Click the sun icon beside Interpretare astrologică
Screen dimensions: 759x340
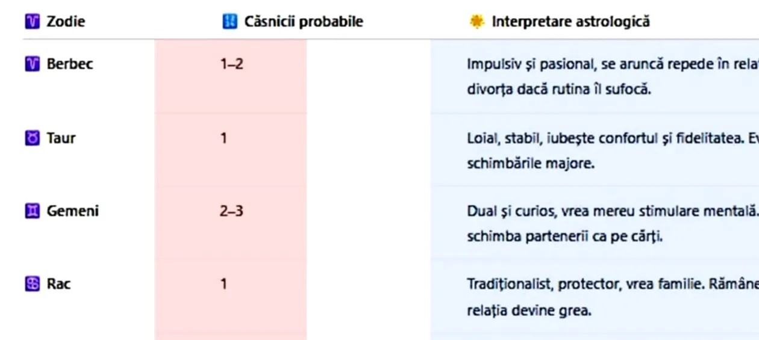pyautogui.click(x=476, y=22)
